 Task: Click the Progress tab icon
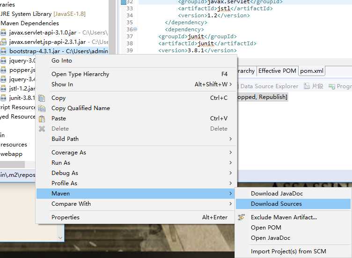pos(331,86)
